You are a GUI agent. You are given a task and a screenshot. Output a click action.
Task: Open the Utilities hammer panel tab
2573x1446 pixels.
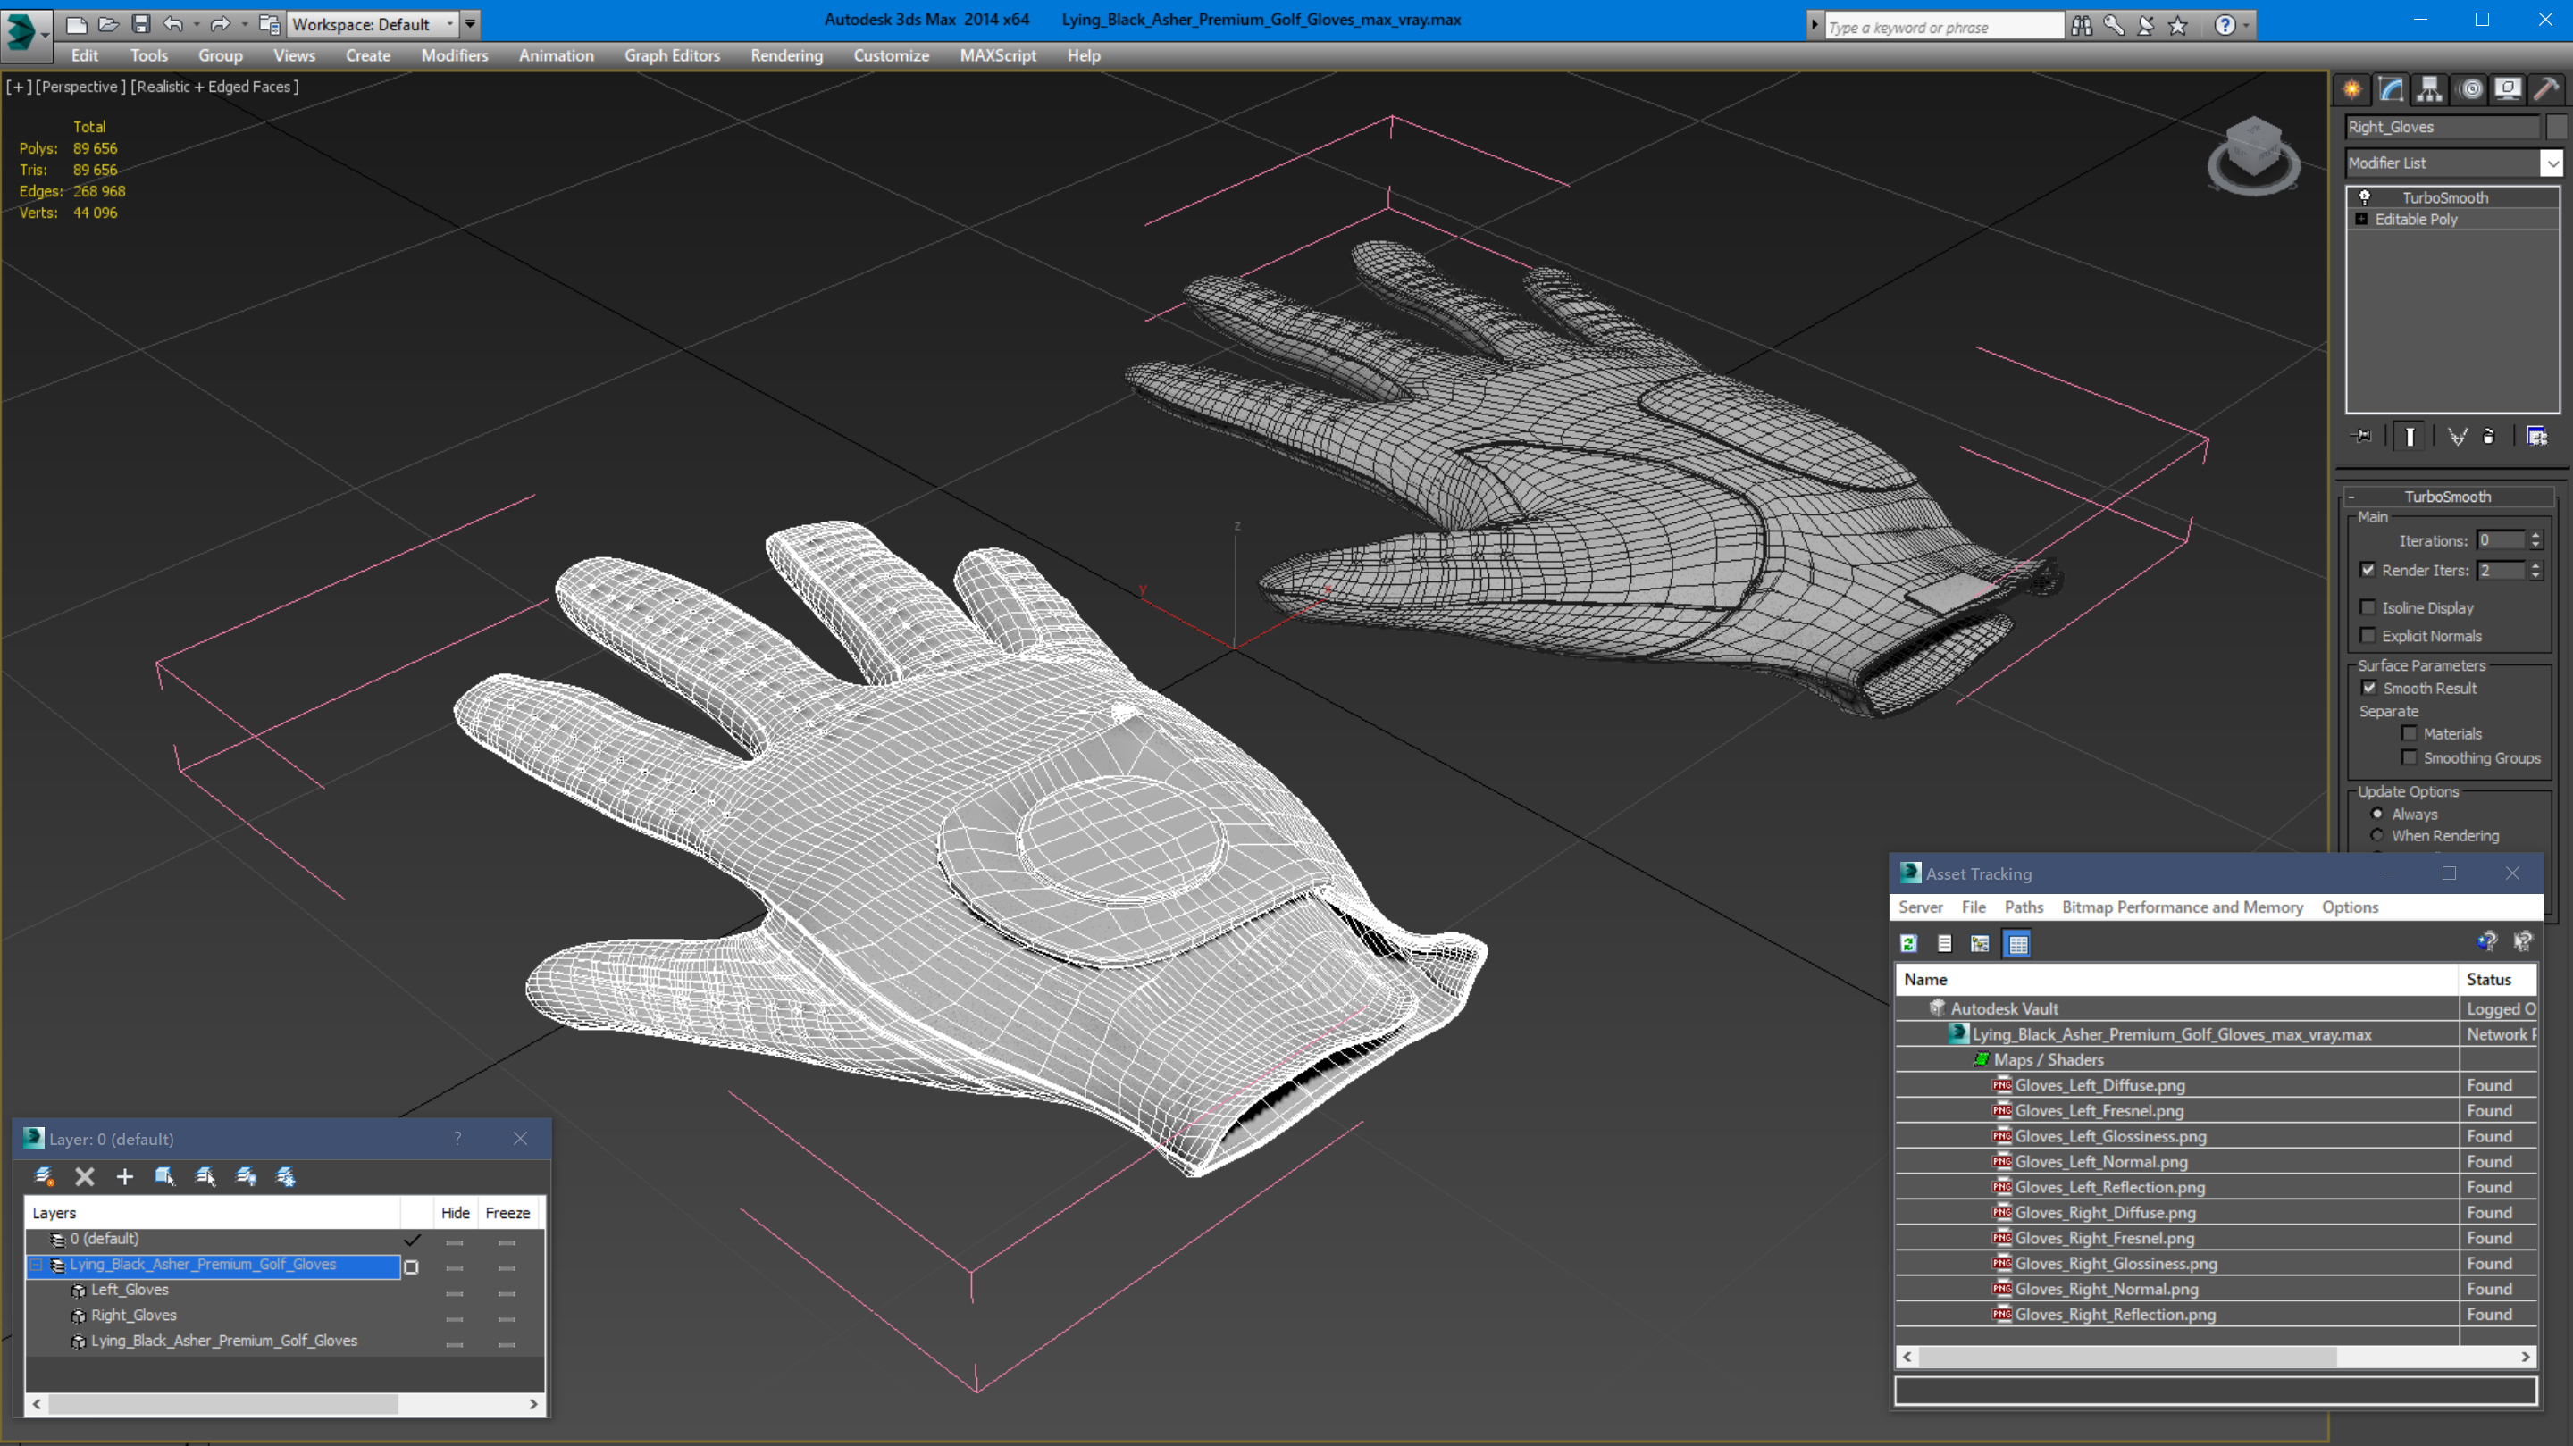2545,90
